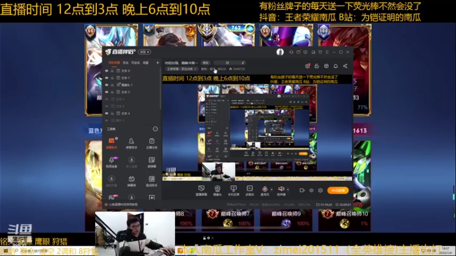Switch to the second scene tab
Screen dimensions: 456x256
[x=125, y=63]
